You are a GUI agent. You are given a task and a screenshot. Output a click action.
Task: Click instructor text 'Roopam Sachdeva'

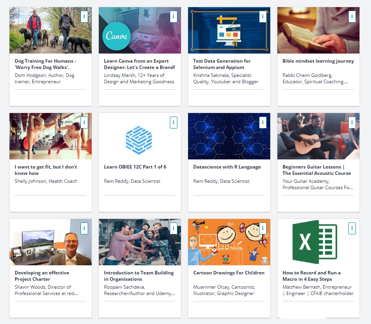click(139, 290)
